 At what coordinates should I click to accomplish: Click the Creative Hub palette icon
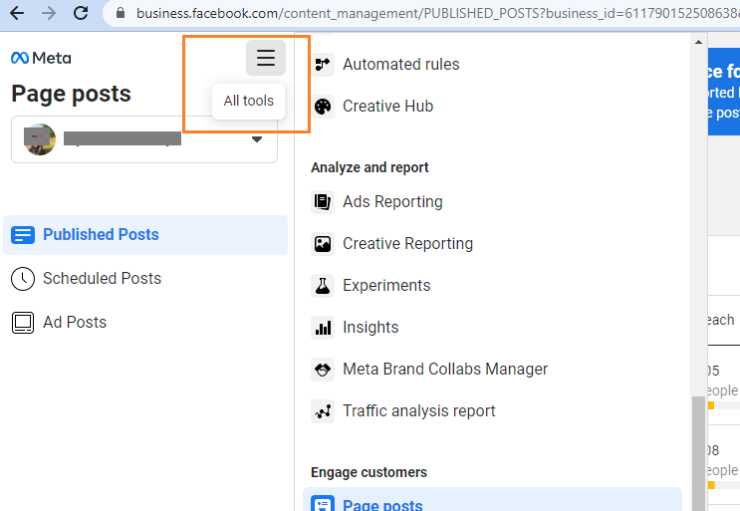(323, 107)
